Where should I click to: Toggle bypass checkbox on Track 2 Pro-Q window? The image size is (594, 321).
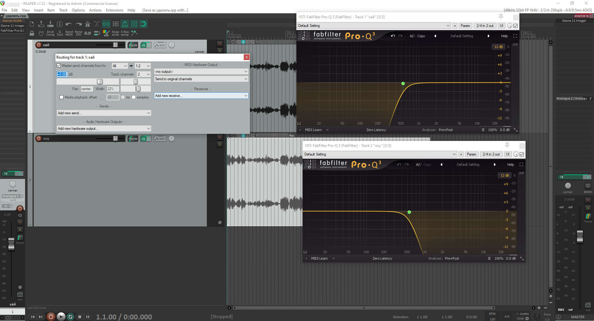tap(522, 154)
